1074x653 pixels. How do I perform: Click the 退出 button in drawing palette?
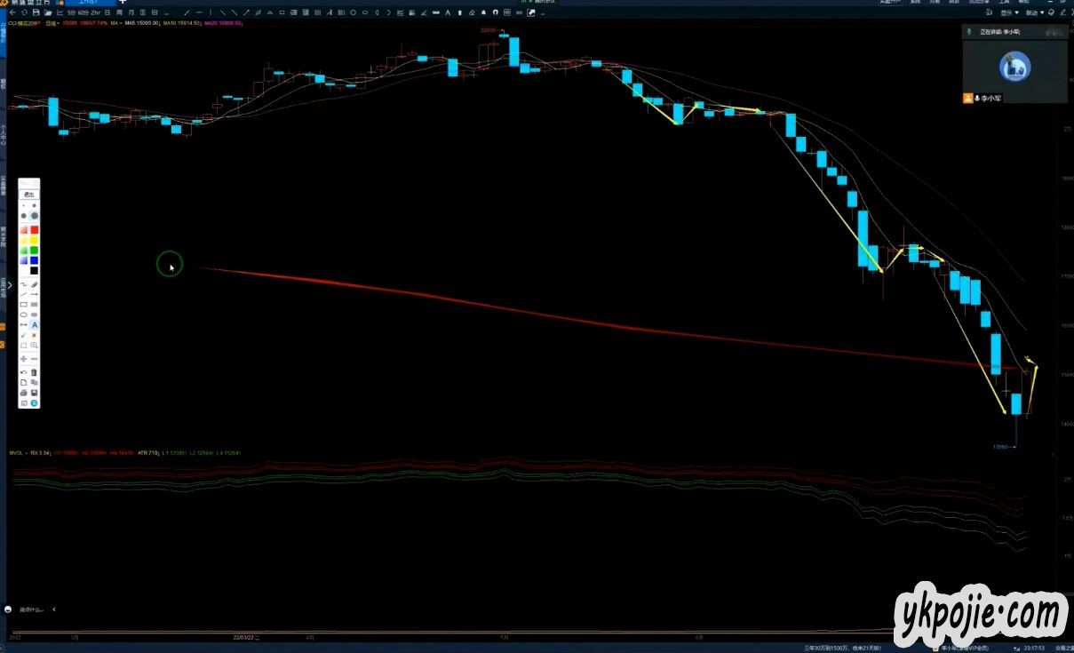click(29, 194)
